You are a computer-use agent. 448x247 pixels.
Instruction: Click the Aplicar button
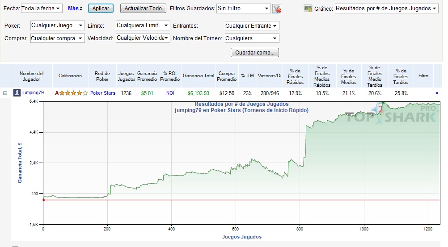coord(101,8)
